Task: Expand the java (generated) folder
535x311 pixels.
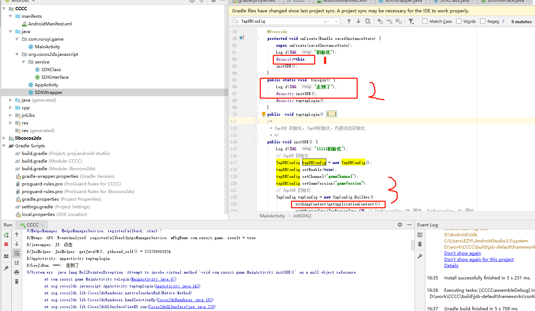Action: click(10, 100)
